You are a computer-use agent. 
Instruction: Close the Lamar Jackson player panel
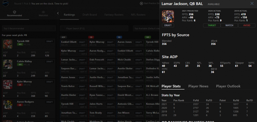[252, 4]
